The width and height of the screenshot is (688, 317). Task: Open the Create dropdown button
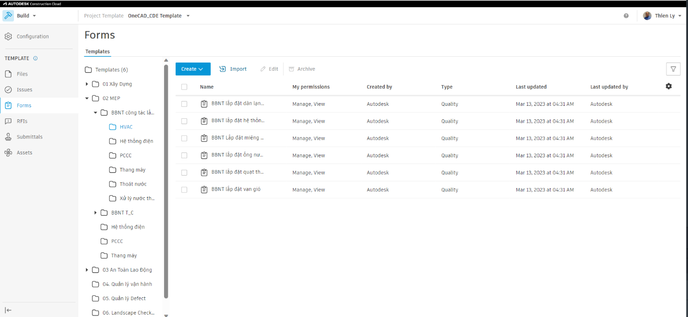point(193,69)
